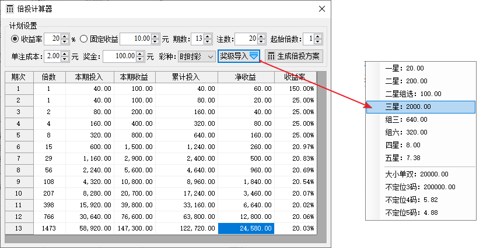Close the 倍投计算器 window
483x248 pixels.
(x=321, y=9)
